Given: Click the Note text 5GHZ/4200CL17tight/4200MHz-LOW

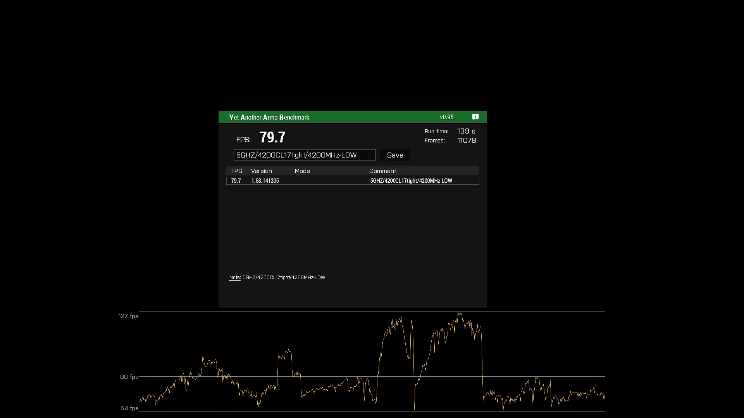Looking at the screenshot, I should click(x=284, y=278).
